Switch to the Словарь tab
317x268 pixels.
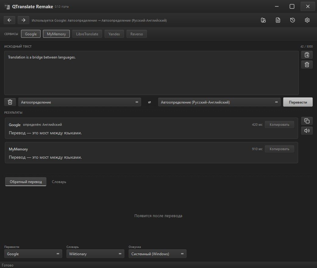pyautogui.click(x=59, y=182)
